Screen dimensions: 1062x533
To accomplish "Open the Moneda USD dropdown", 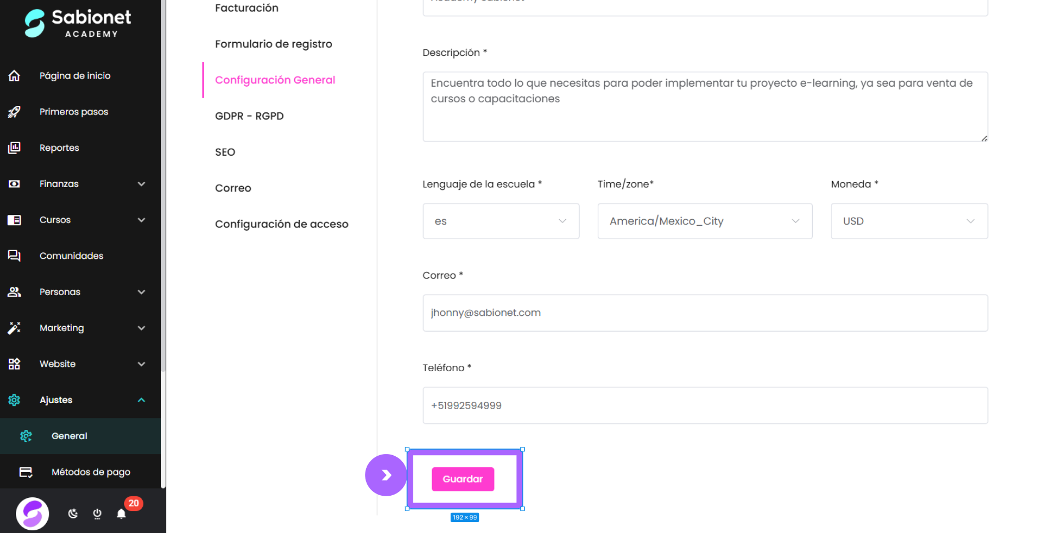I will click(x=909, y=221).
